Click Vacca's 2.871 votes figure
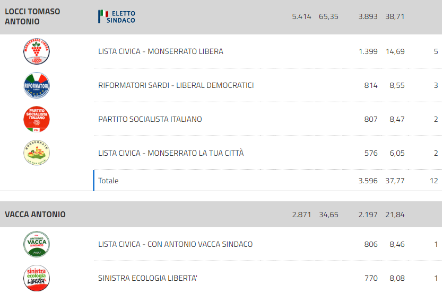 (x=301, y=215)
